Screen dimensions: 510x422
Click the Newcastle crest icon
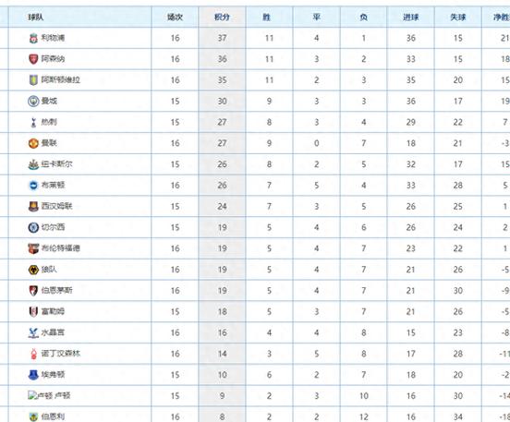point(33,164)
